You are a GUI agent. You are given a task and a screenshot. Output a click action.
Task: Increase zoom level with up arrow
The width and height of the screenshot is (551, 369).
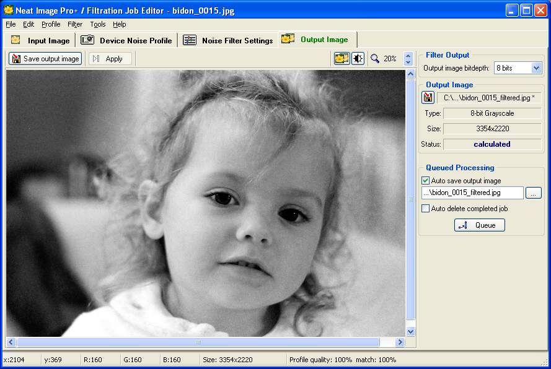click(x=408, y=56)
